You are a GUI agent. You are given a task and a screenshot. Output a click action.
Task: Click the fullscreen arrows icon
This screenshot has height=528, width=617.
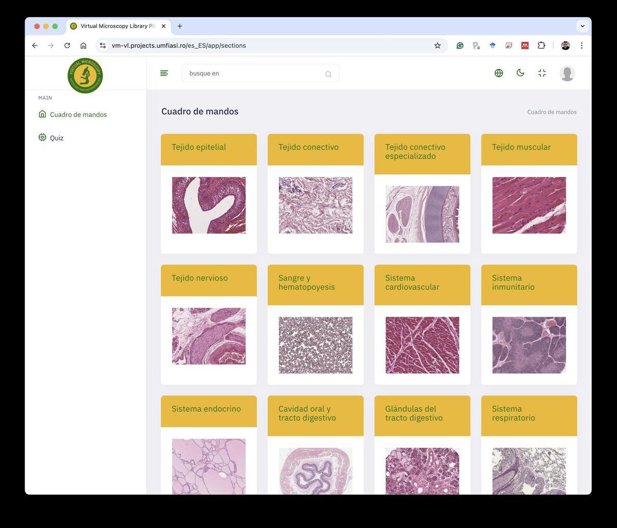(542, 73)
